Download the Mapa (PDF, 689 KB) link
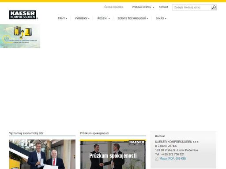Image resolution: width=226 pixels, height=169 pixels. click(173, 158)
